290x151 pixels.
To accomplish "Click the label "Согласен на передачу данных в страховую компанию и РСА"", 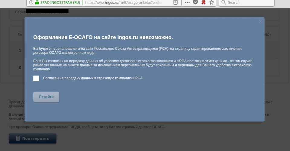I will (x=93, y=78).
